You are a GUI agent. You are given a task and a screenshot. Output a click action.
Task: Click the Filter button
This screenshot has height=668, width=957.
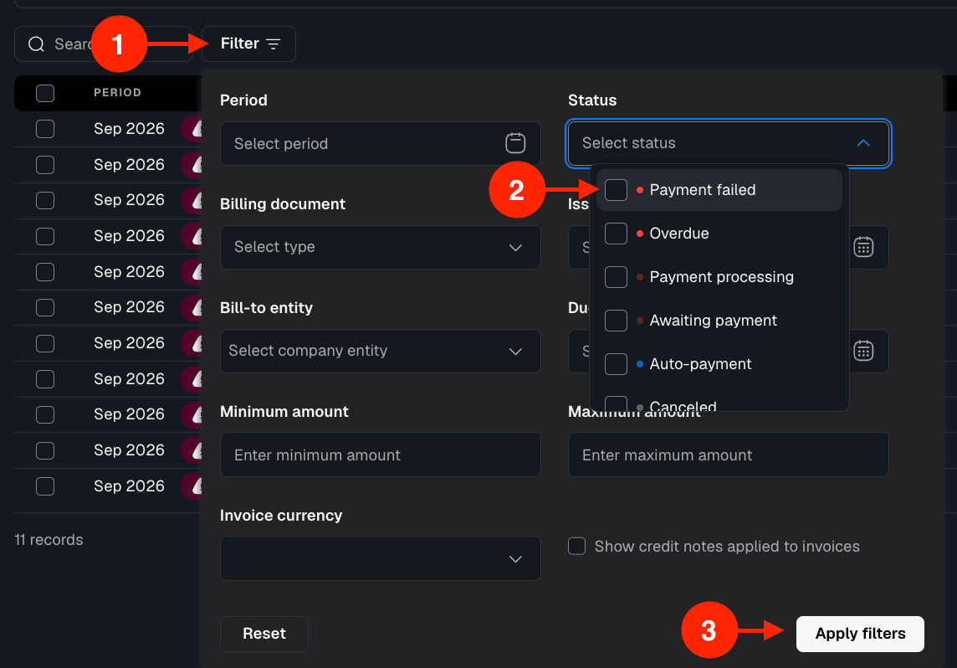[249, 44]
